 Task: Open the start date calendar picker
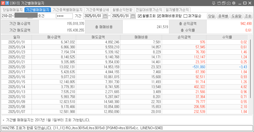(x=105, y=16)
